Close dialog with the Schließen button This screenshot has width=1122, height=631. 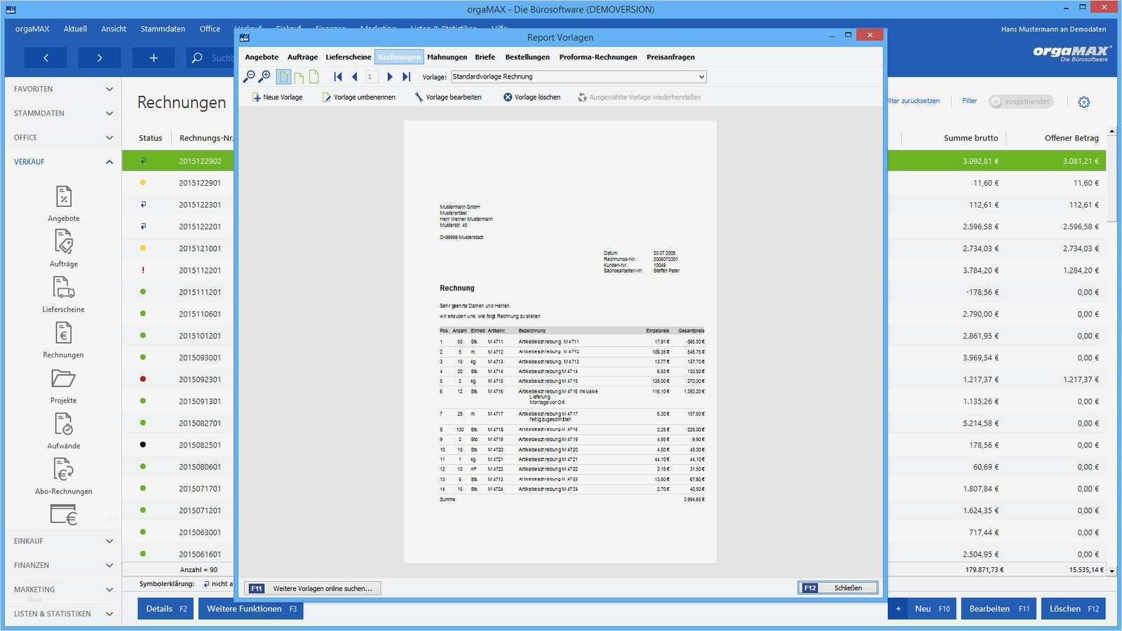click(837, 588)
